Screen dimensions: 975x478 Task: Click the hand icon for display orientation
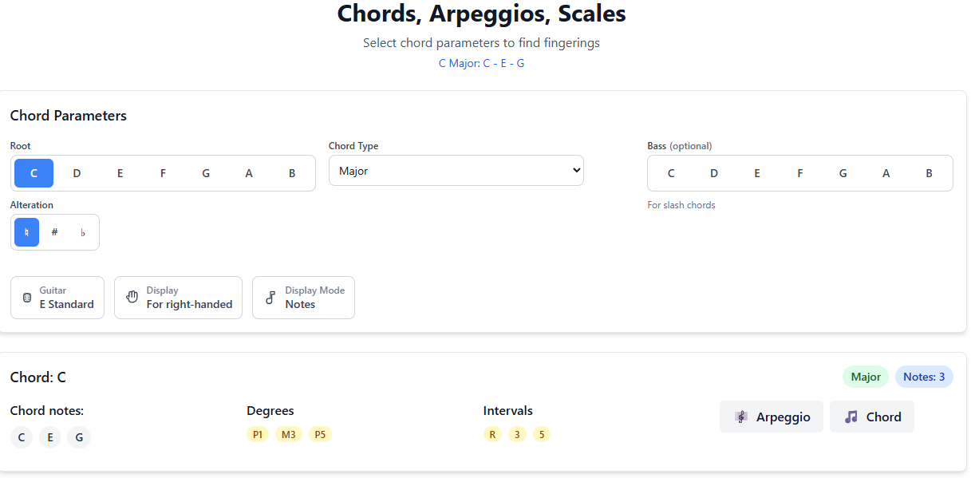(132, 298)
